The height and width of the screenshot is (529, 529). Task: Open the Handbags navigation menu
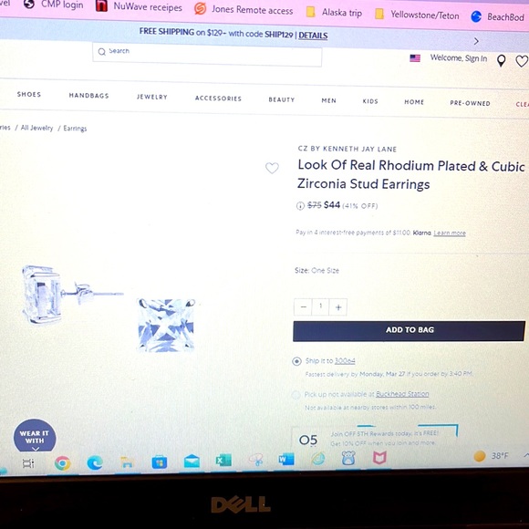click(88, 96)
